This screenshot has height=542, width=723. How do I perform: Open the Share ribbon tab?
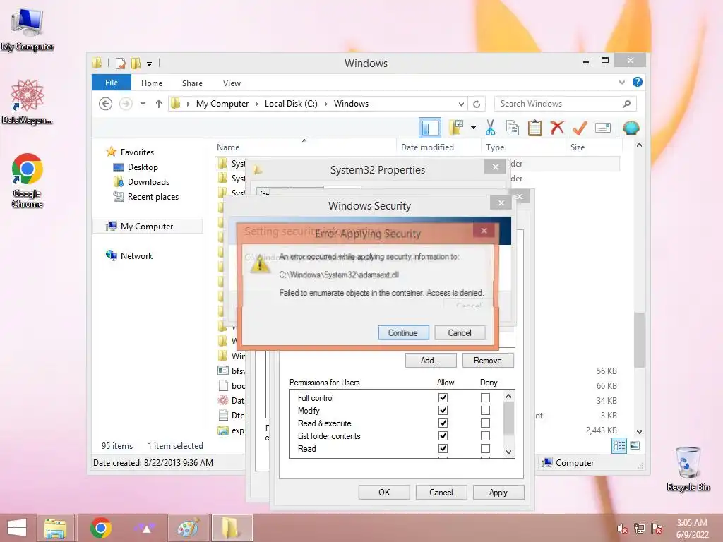(x=192, y=83)
